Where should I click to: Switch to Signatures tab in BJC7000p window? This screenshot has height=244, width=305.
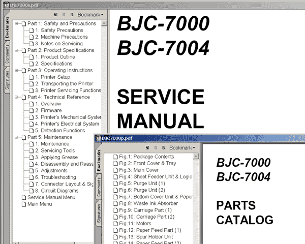pos(99,213)
